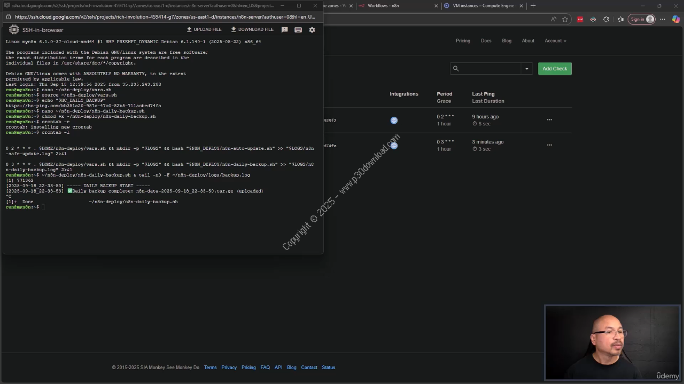The width and height of the screenshot is (684, 384).
Task: Open the Docs link in the navigation
Action: point(486,41)
